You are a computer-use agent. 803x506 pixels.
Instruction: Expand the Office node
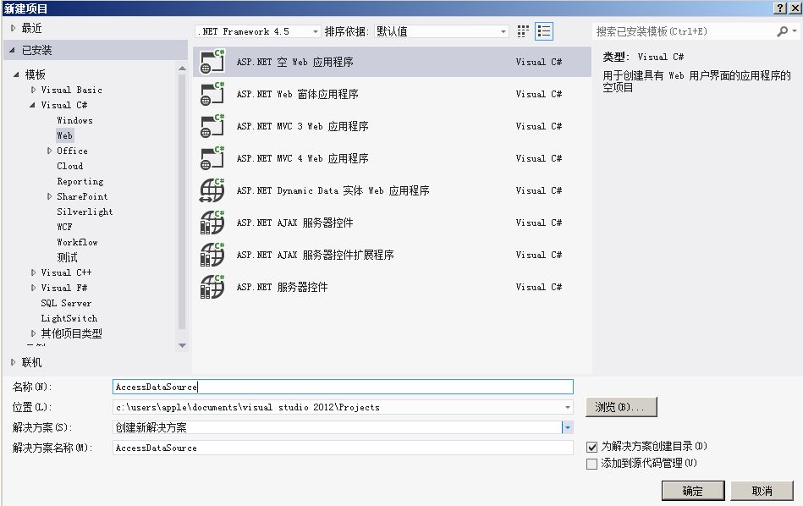(49, 151)
